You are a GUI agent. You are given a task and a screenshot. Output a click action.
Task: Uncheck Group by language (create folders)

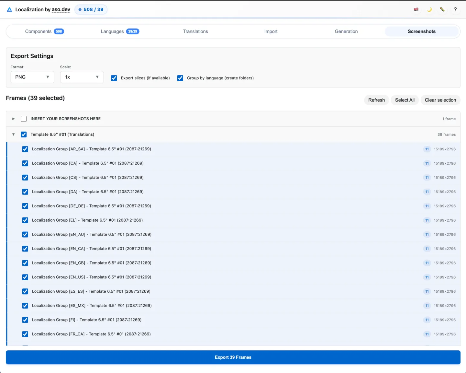pos(180,78)
